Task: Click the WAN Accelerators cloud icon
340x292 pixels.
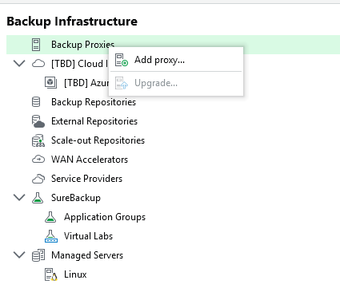Action: tap(38, 160)
